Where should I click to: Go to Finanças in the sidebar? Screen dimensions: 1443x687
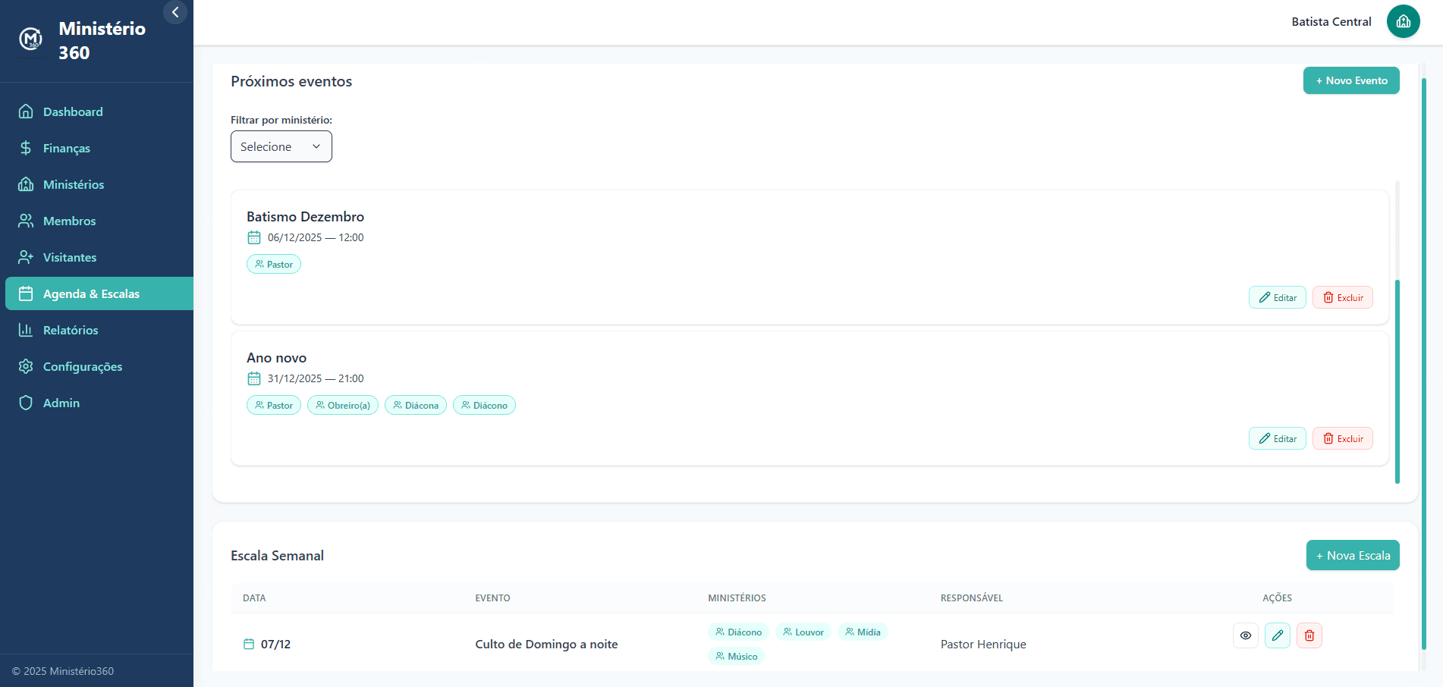click(67, 148)
